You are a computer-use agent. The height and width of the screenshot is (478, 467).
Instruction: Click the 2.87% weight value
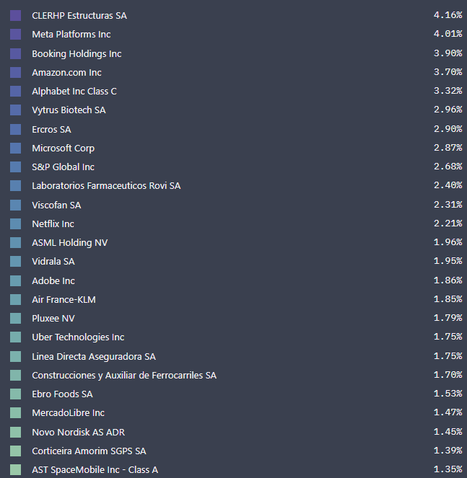[x=448, y=148]
